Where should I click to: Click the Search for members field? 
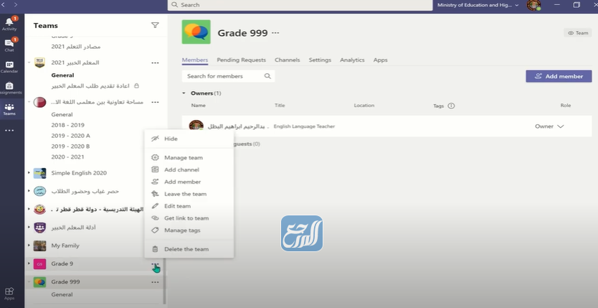pyautogui.click(x=228, y=76)
